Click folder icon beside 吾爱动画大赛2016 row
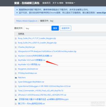 (16, 99)
